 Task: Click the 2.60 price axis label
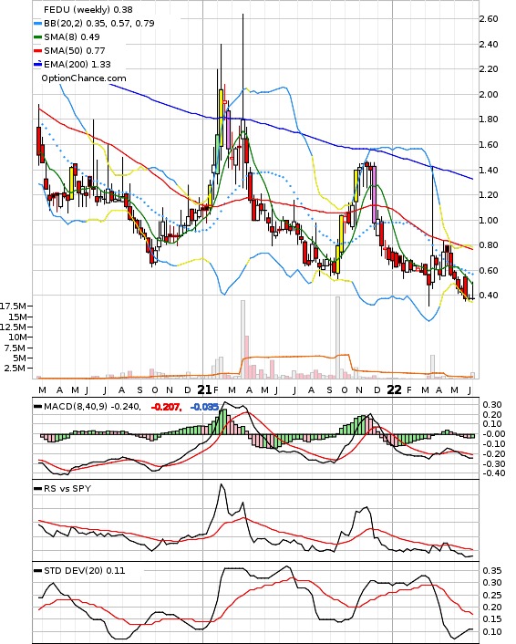coord(489,19)
